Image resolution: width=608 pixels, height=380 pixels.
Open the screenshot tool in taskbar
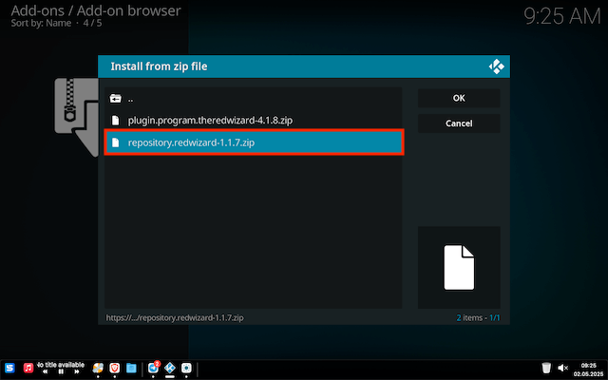pyautogui.click(x=186, y=368)
